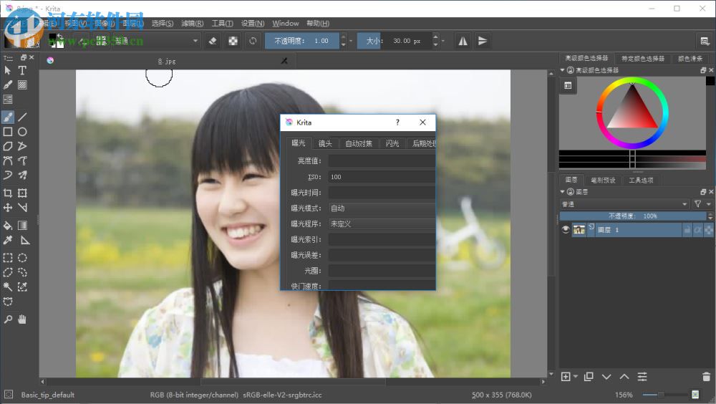The height and width of the screenshot is (404, 716).
Task: Collapse the 图层 docker header
Action: [x=563, y=192]
